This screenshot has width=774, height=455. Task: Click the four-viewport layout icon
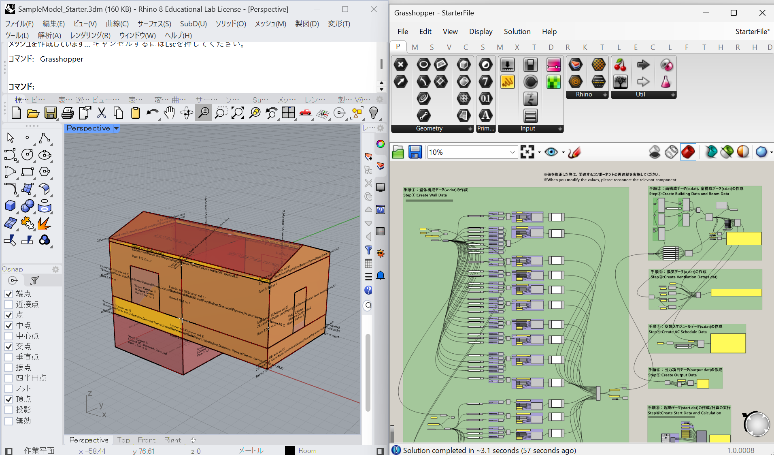[x=288, y=113]
